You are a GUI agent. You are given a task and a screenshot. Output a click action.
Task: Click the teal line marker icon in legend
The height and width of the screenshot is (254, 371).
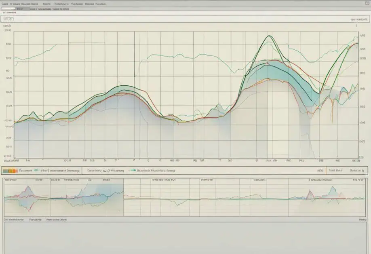36,170
